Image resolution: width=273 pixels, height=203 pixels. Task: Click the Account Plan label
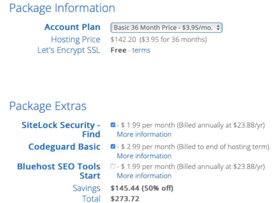[73, 27]
